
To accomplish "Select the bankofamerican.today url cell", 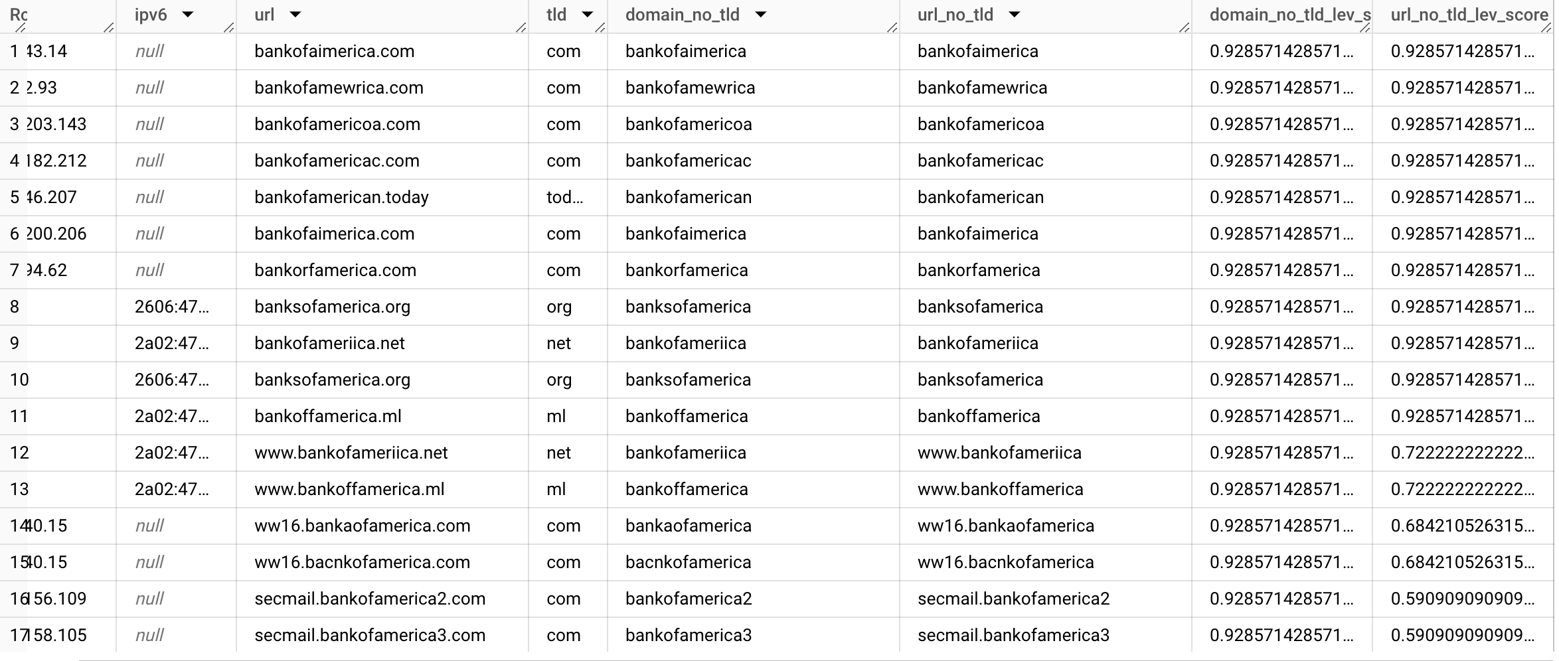I will pos(341,197).
